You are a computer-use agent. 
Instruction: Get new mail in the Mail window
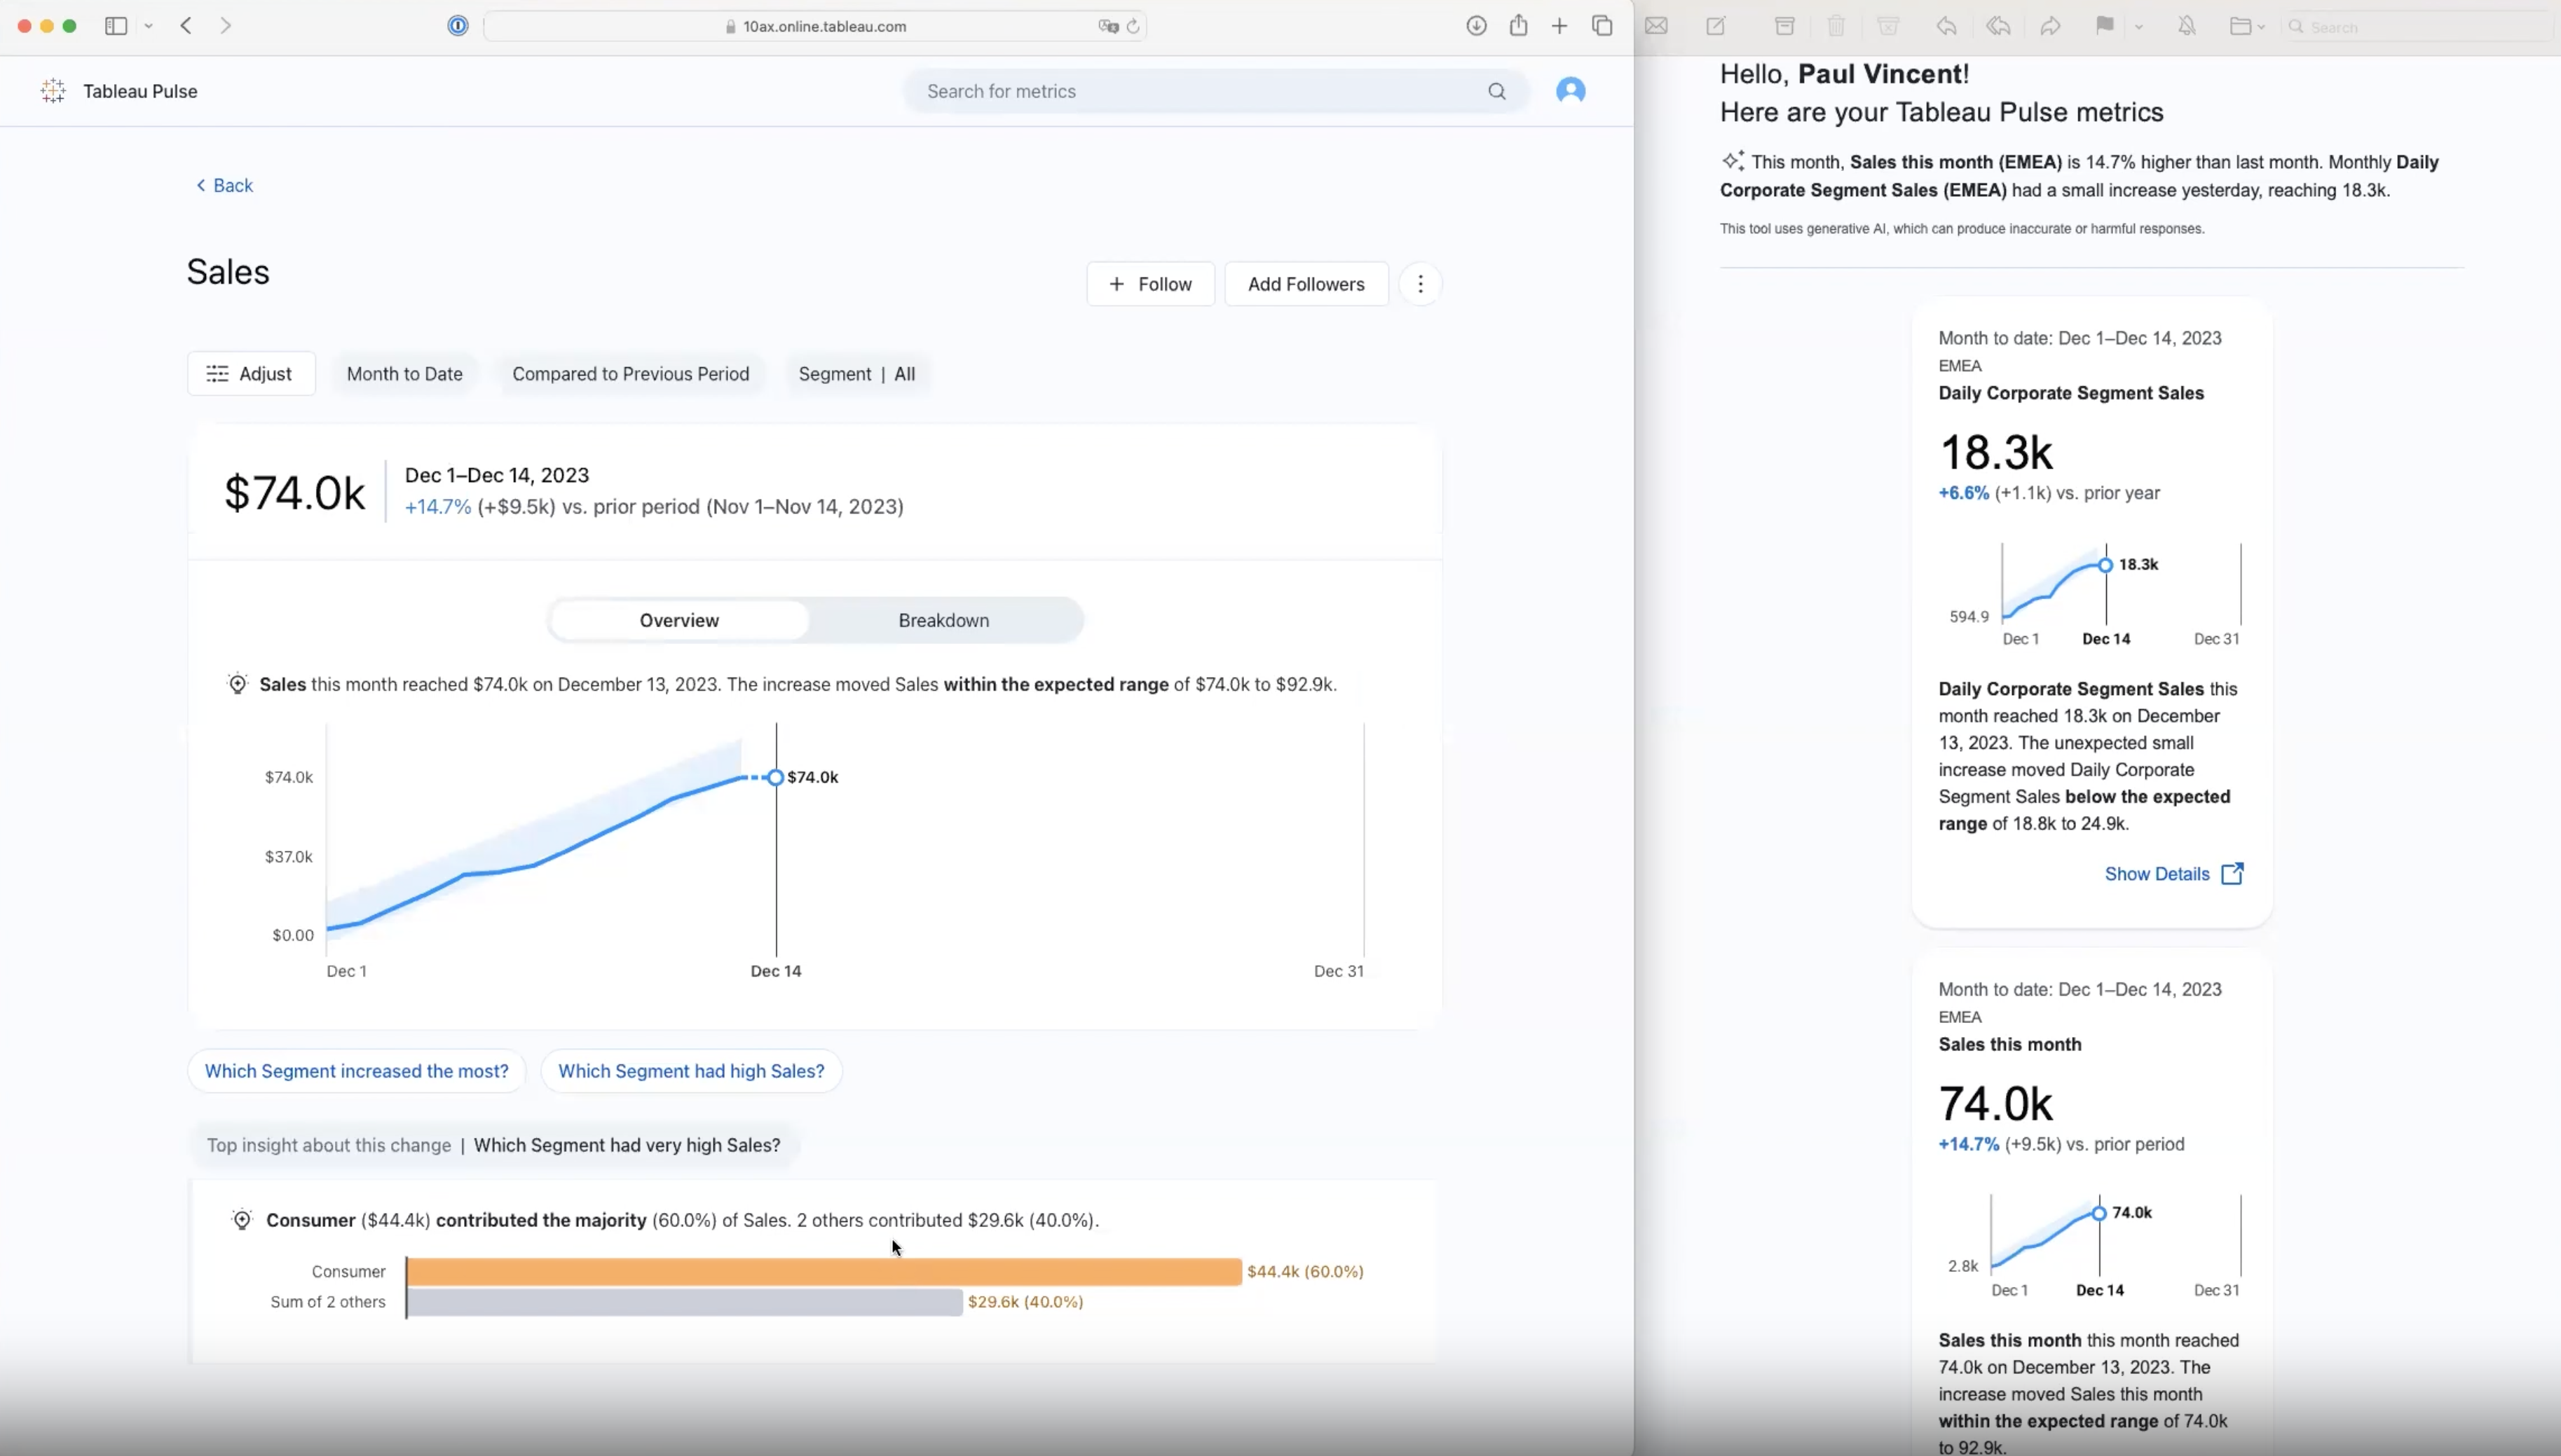tap(1656, 26)
